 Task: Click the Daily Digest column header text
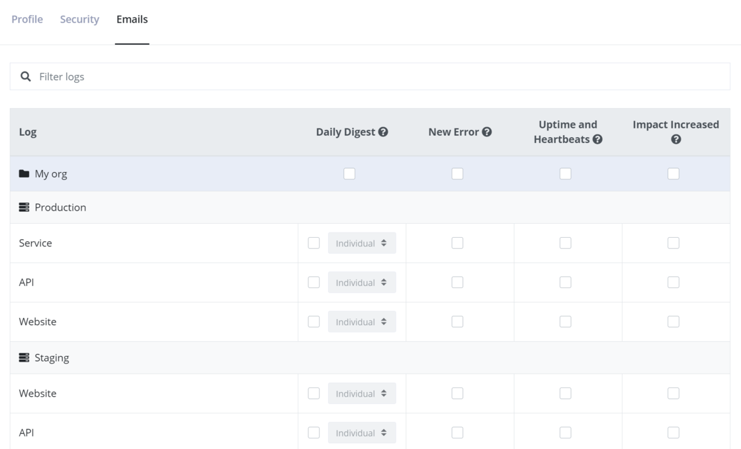[345, 132]
